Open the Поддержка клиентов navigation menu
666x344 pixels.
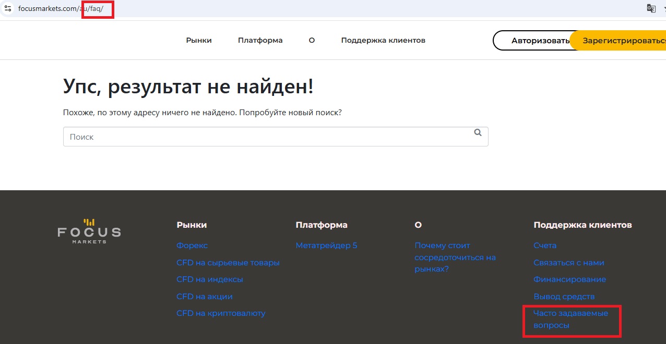pos(383,40)
